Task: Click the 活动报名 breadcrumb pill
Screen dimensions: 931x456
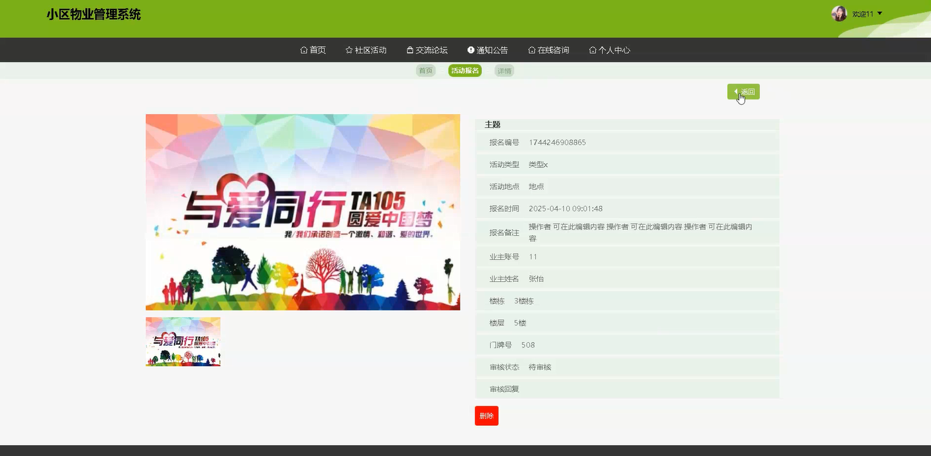Action: coord(465,71)
